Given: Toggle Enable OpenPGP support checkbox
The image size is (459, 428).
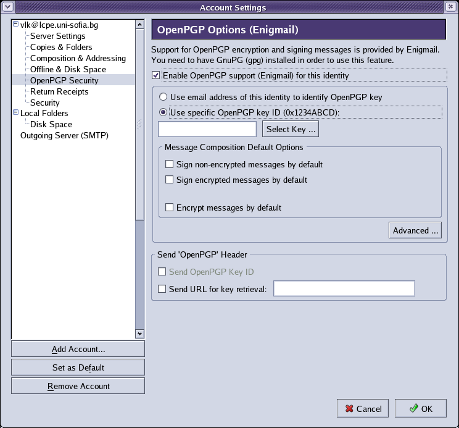Looking at the screenshot, I should [x=155, y=75].
